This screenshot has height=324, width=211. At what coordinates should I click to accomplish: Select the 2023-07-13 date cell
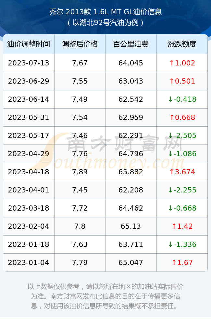(x=29, y=63)
